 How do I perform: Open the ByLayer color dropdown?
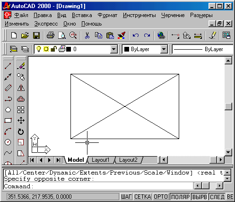[164, 49]
